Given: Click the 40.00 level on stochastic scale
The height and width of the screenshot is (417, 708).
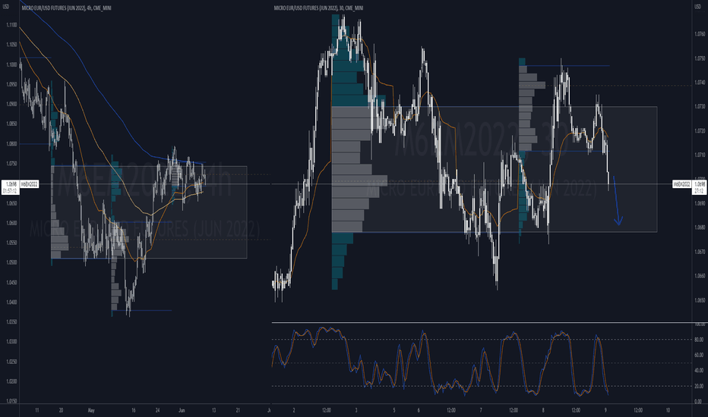Looking at the screenshot, I should pyautogui.click(x=699, y=371).
